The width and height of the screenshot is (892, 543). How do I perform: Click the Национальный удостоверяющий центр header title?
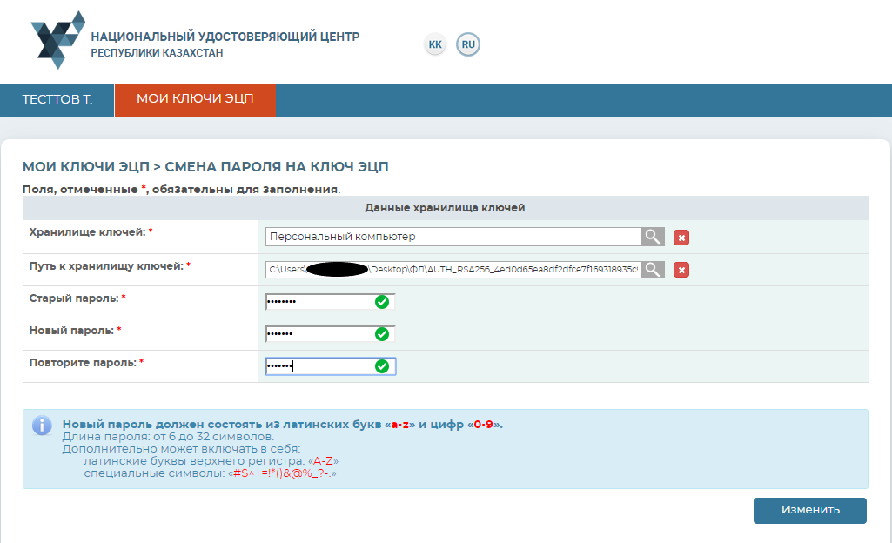[x=225, y=37]
